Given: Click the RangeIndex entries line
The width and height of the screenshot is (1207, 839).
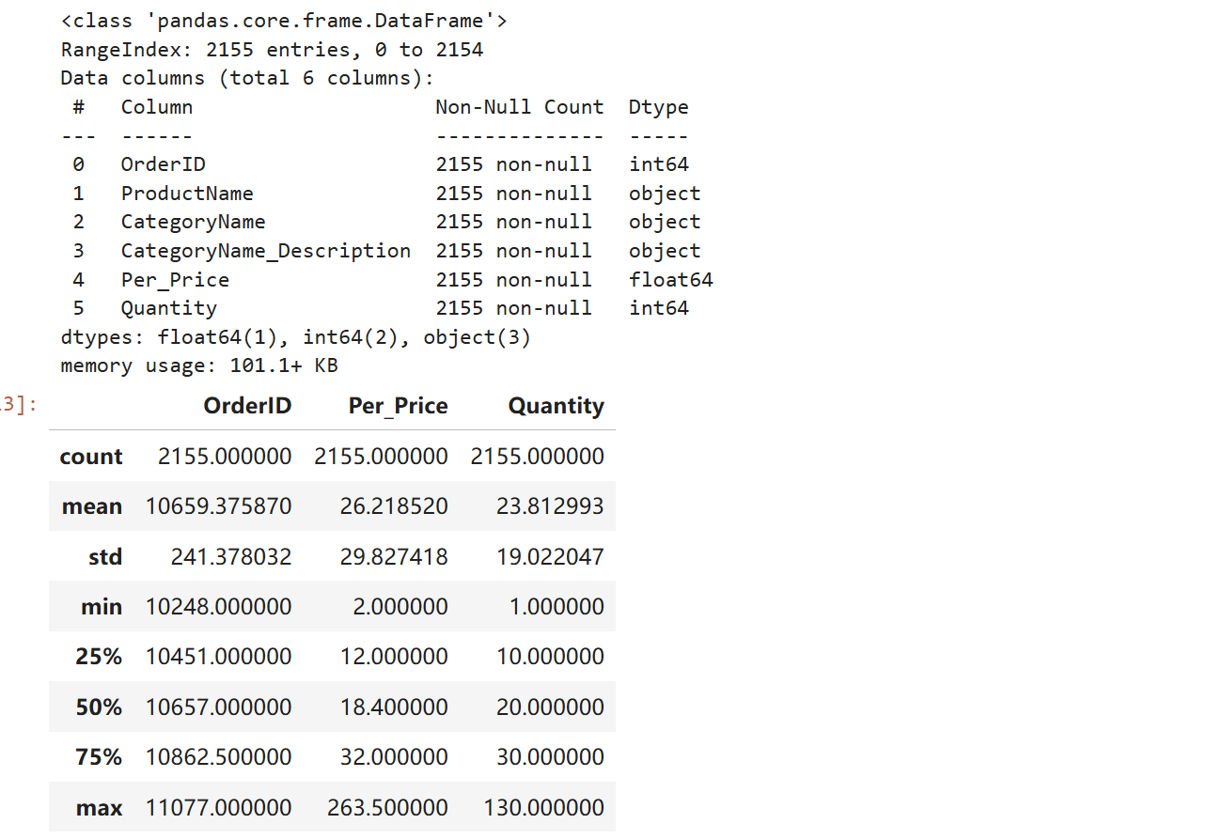Looking at the screenshot, I should pyautogui.click(x=272, y=50).
